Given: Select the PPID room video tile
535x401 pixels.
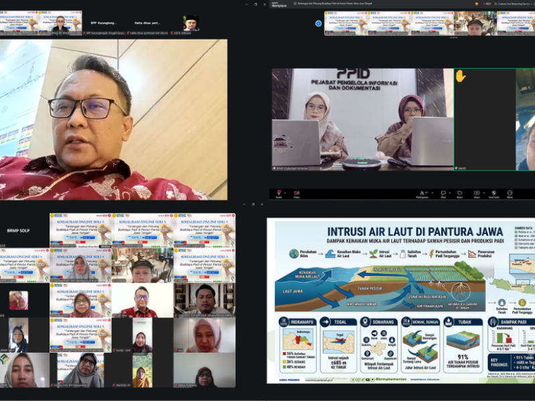Looking at the screenshot, I should pyautogui.click(x=362, y=120).
